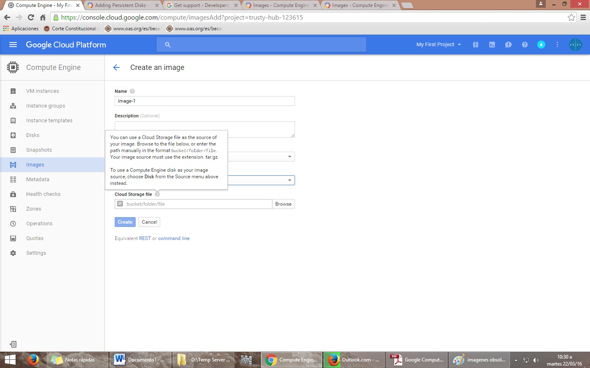Go back with the arrow beside Create an image

[x=116, y=67]
